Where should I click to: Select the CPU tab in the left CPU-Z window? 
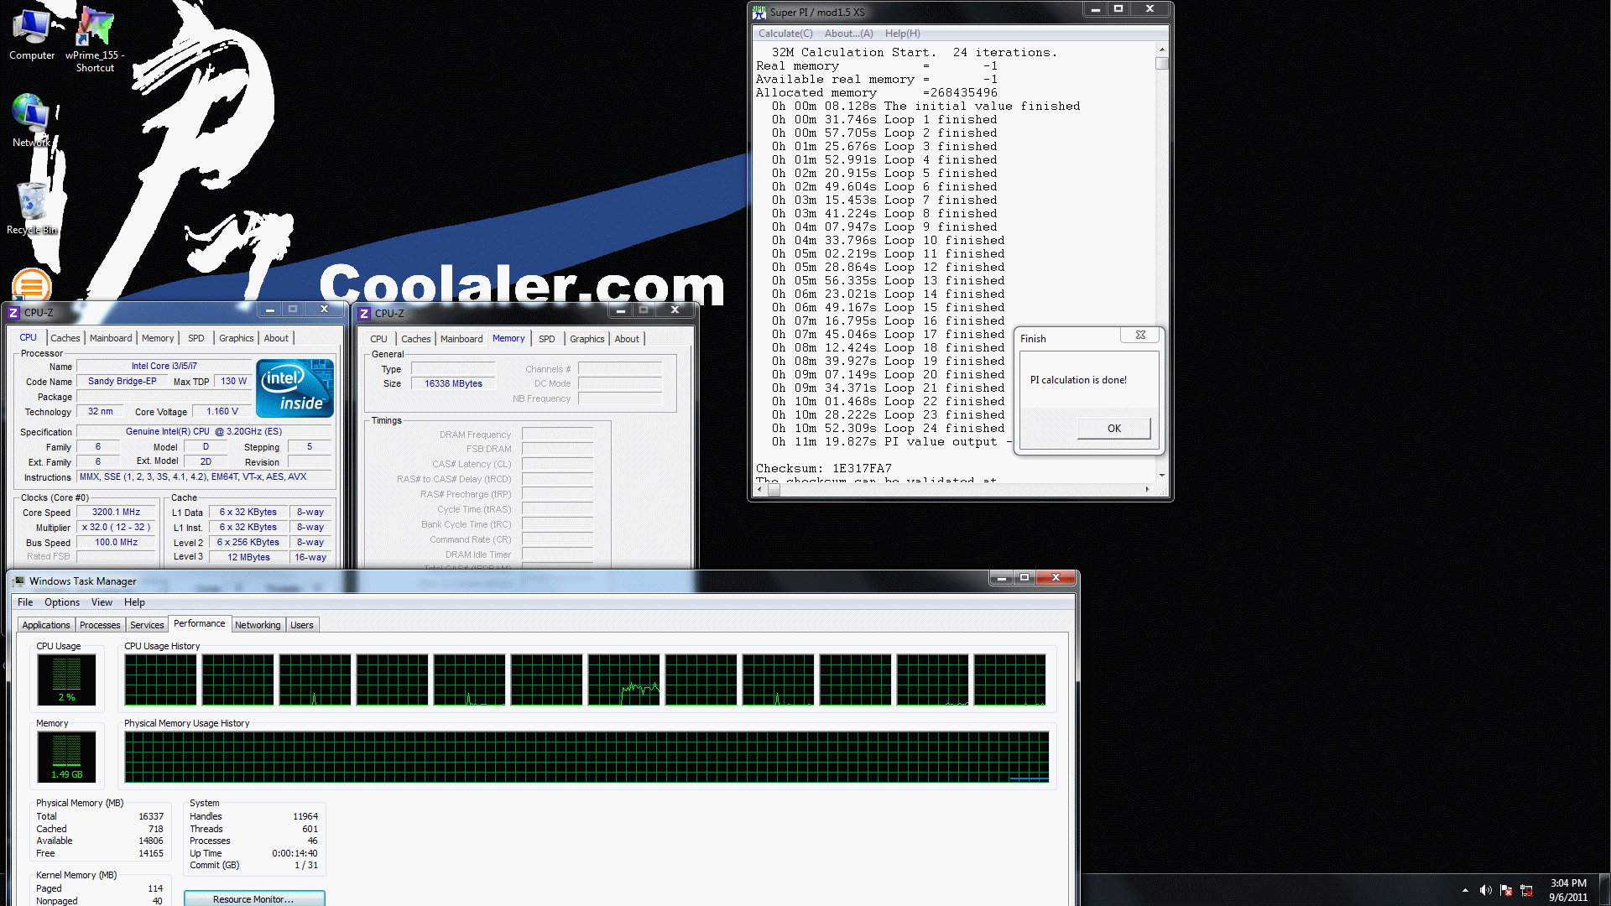pos(28,337)
